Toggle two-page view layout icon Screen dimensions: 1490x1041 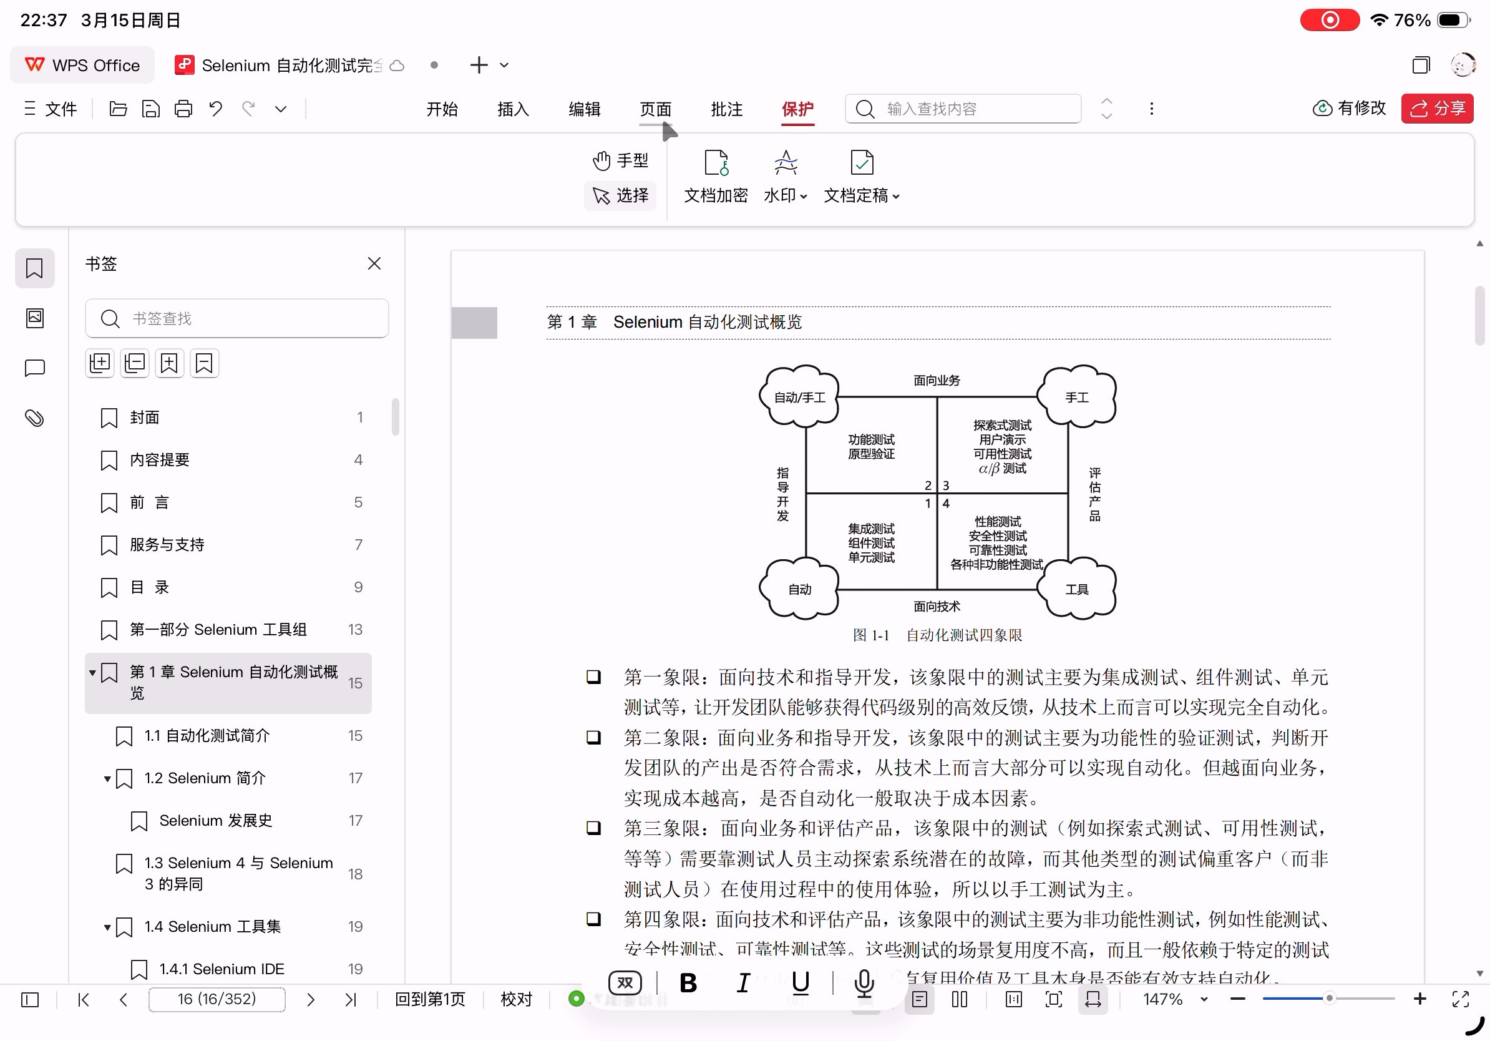pos(959,999)
